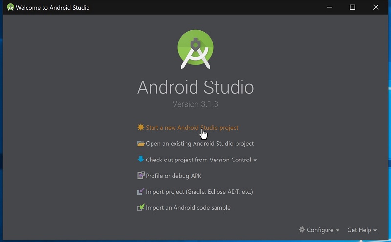Click the orange starburst new project icon
The width and height of the screenshot is (391, 242).
[x=141, y=127]
